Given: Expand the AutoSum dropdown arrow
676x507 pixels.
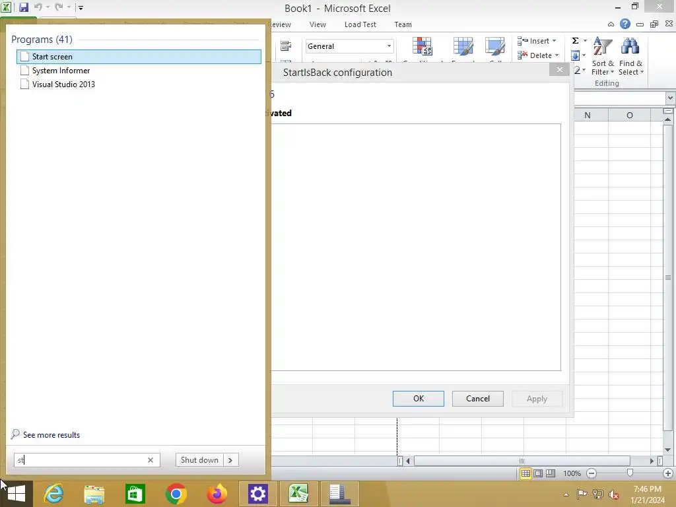Looking at the screenshot, I should [585, 40].
